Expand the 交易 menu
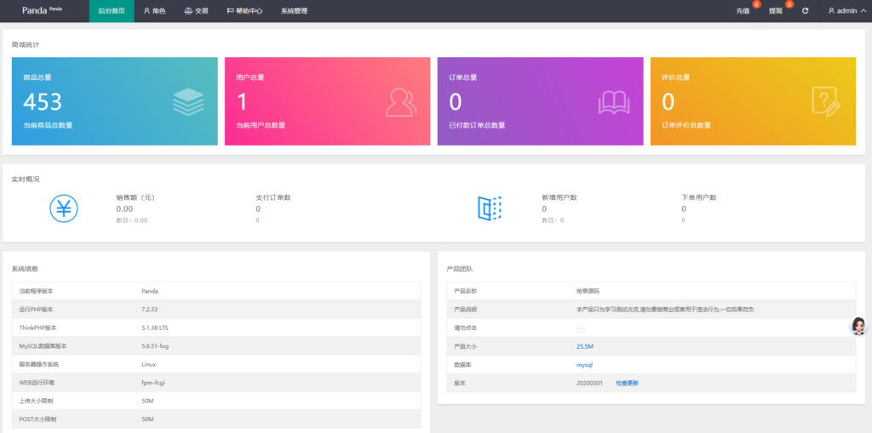Screen dimensions: 872x433 point(196,11)
